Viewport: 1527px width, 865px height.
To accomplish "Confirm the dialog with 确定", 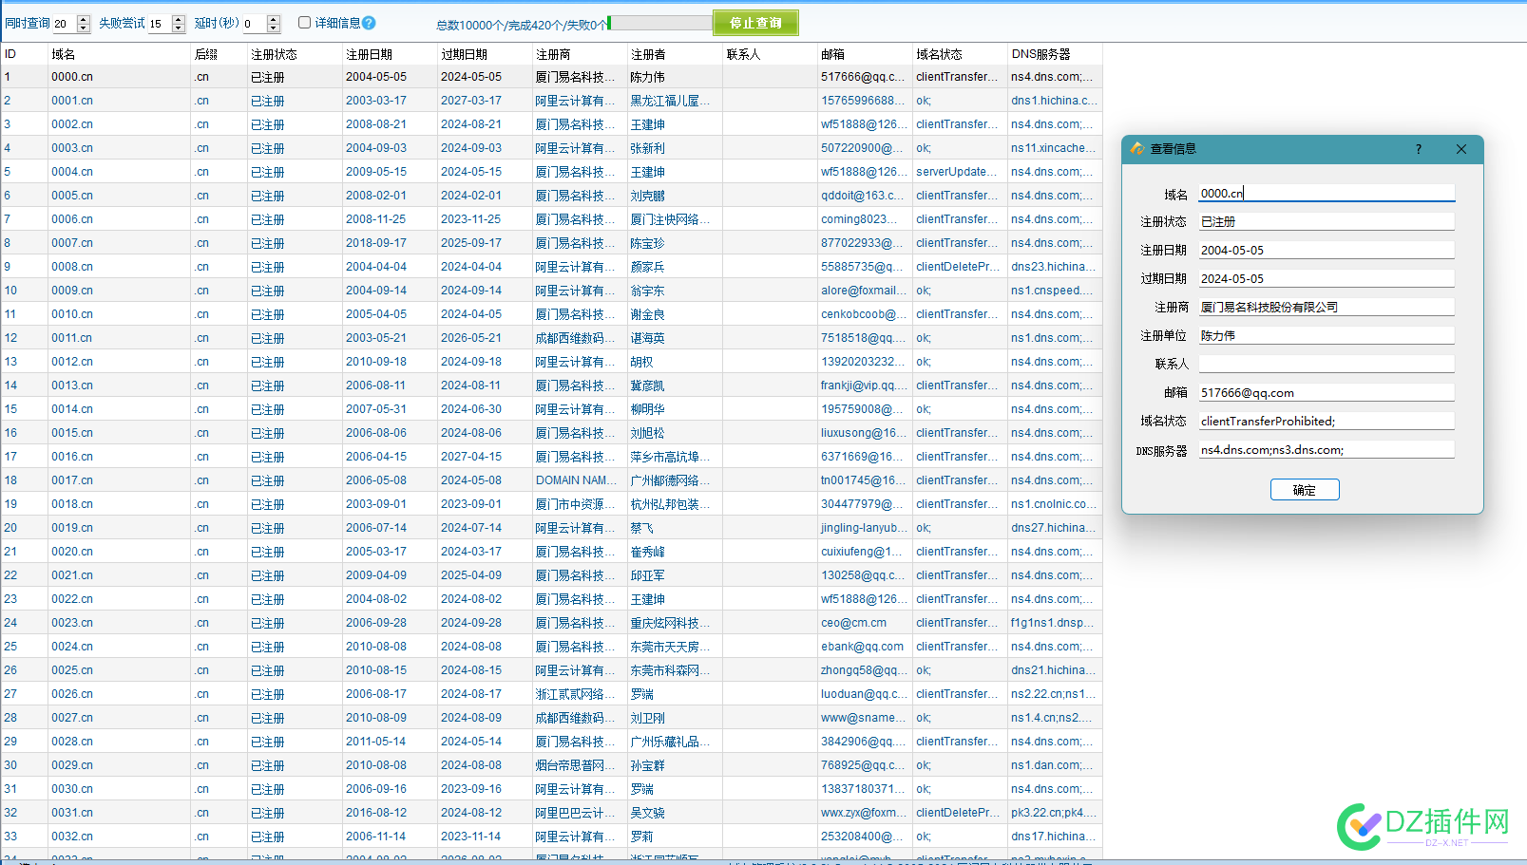I will click(x=1305, y=490).
